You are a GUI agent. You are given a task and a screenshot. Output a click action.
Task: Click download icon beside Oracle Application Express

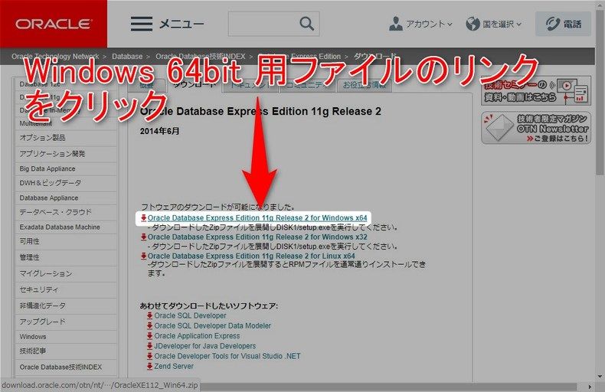coord(149,335)
